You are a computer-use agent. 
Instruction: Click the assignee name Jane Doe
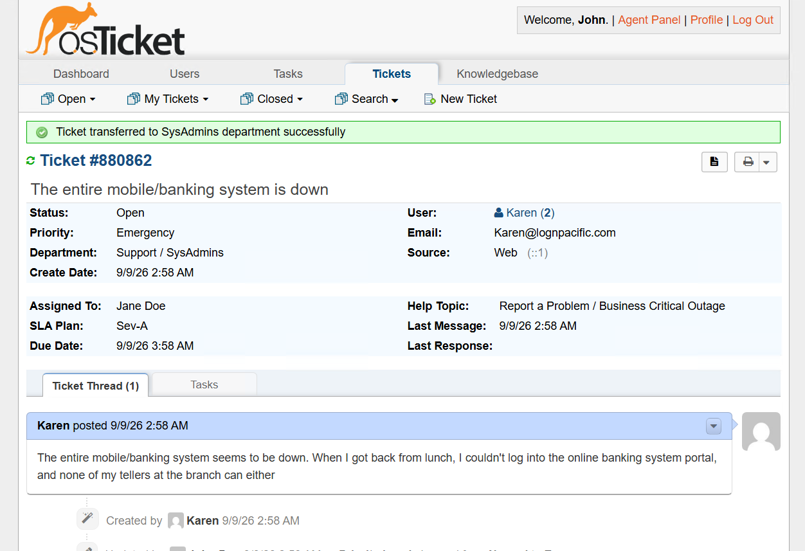[141, 306]
